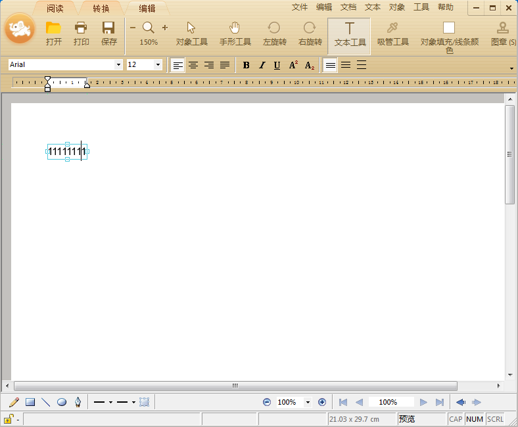
Task: Pick the ellipse shape tool
Action: click(62, 402)
